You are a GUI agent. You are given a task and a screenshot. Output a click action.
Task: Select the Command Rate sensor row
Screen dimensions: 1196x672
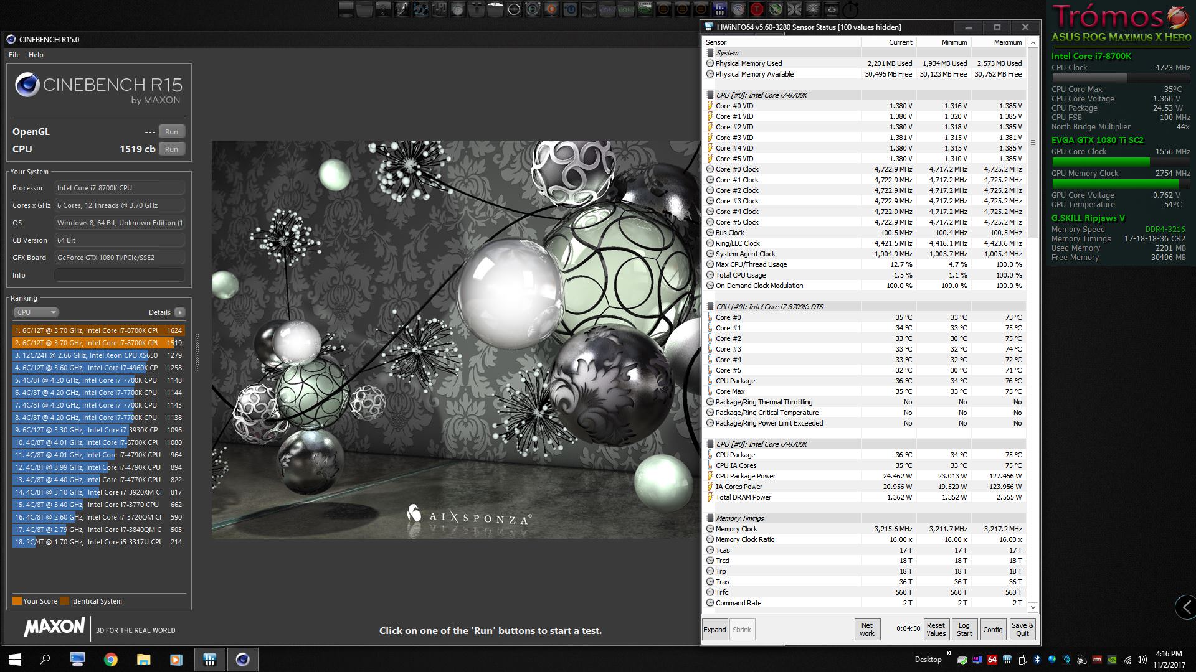pyautogui.click(x=865, y=603)
